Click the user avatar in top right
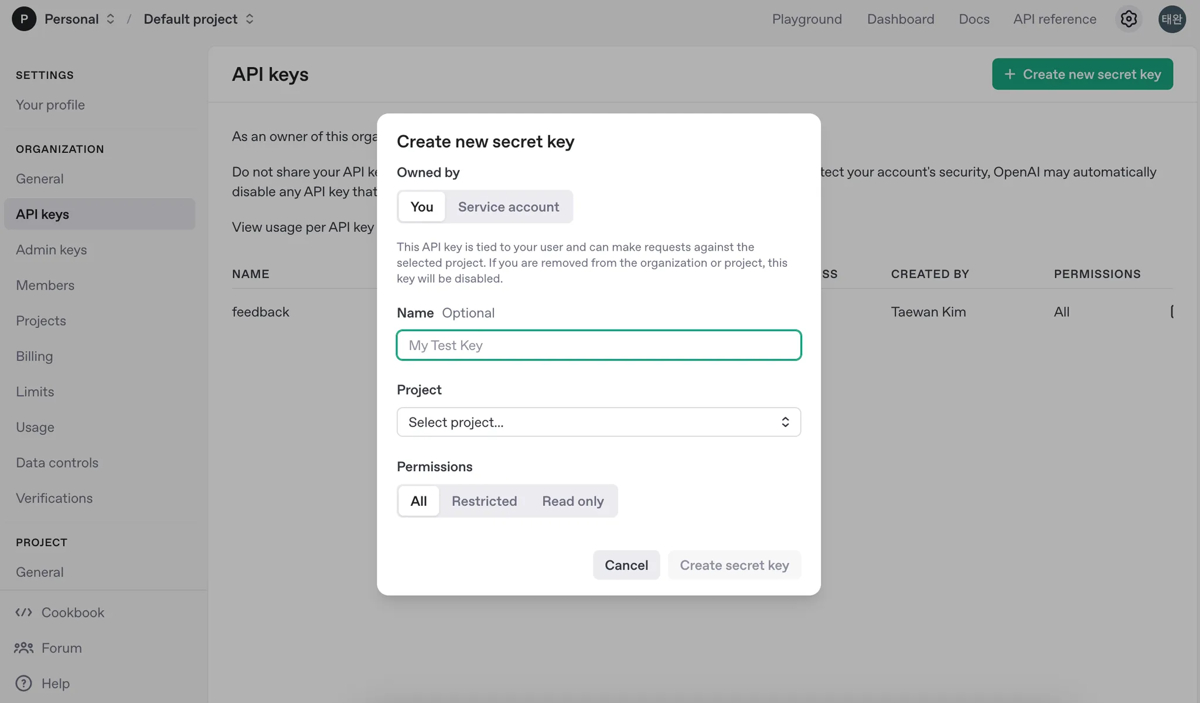 click(x=1172, y=19)
